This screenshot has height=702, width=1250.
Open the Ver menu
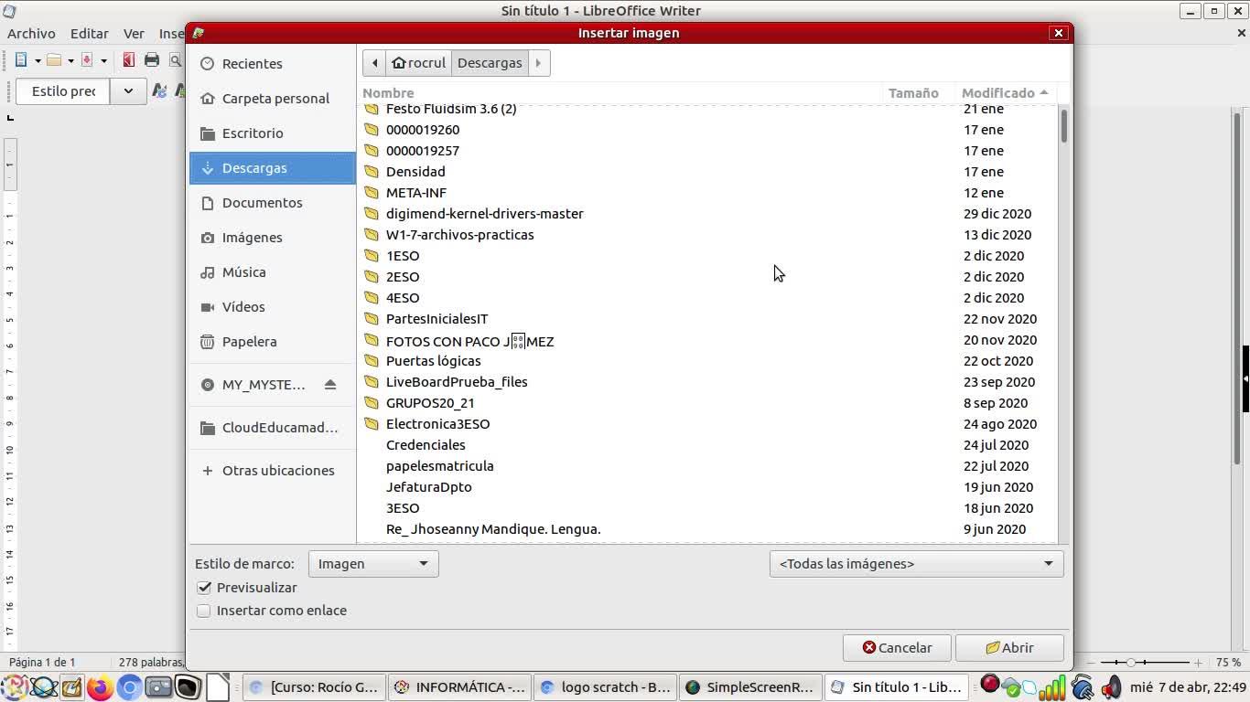coord(134,34)
